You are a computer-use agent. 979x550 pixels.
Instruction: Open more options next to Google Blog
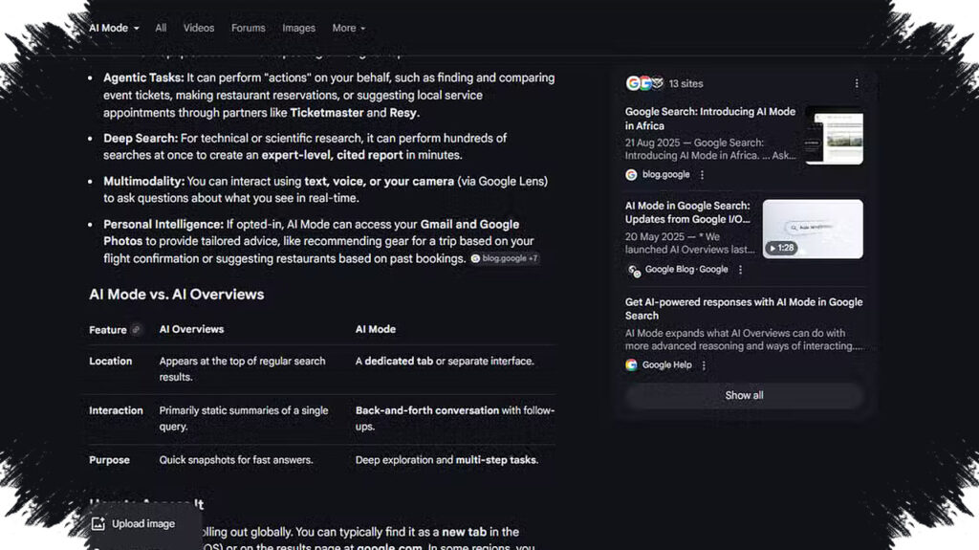[741, 270]
